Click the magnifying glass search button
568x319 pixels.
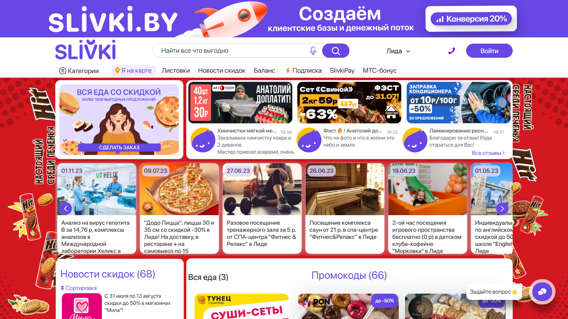[336, 51]
